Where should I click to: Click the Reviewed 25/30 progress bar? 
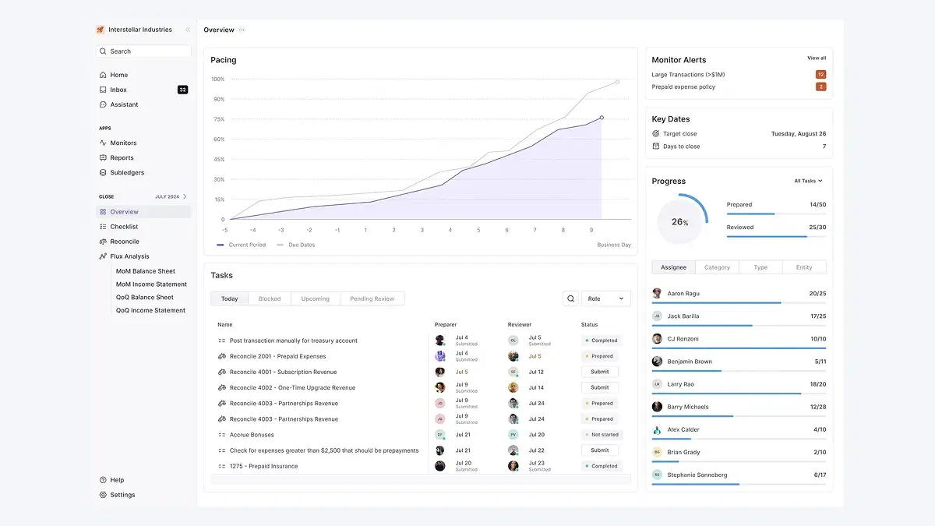tap(776, 236)
